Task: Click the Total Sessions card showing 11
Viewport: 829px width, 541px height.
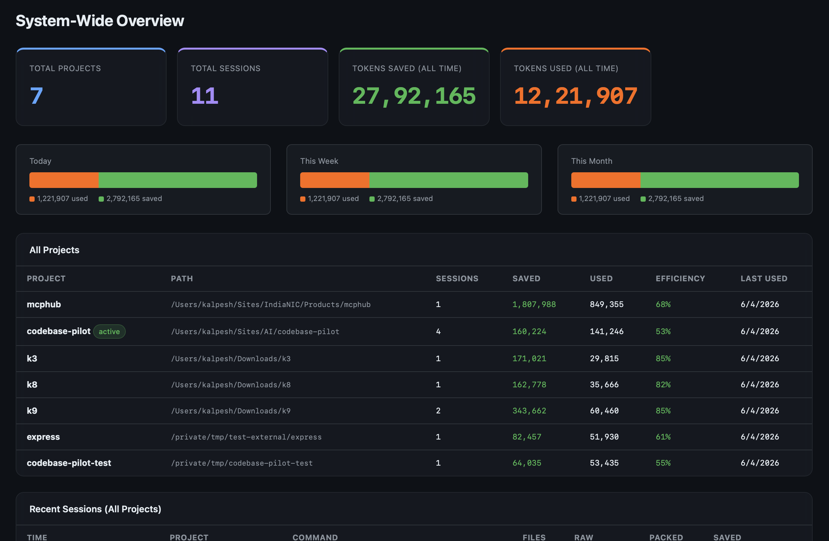Action: tap(252, 87)
